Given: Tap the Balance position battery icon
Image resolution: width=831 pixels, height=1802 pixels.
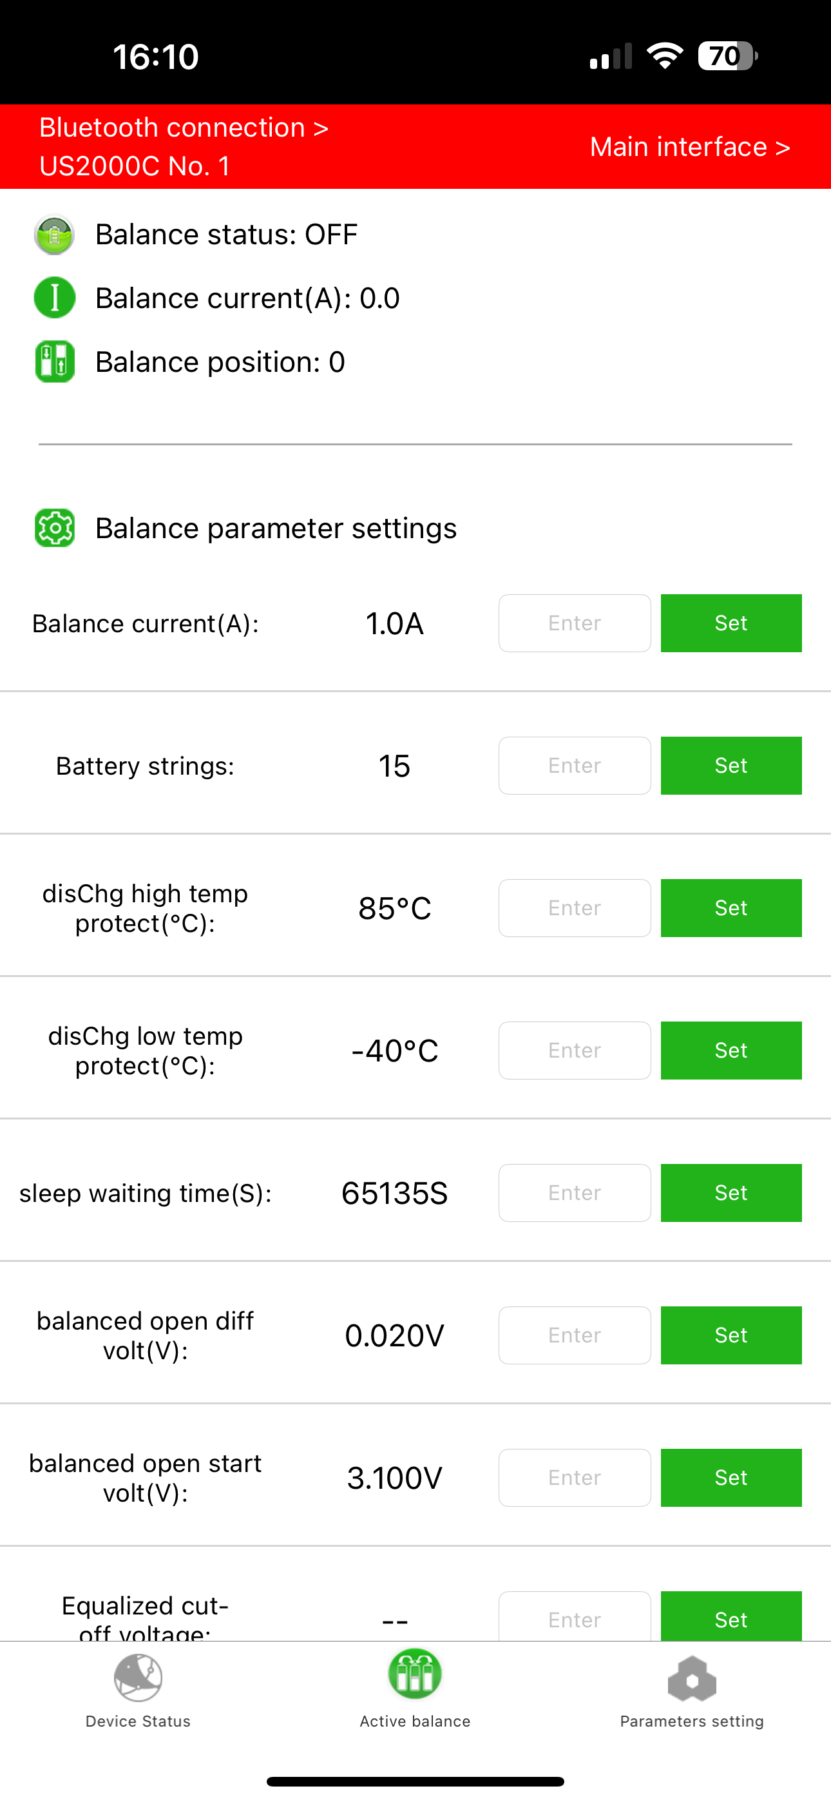Looking at the screenshot, I should pyautogui.click(x=55, y=362).
